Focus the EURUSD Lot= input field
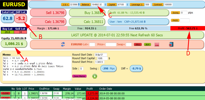 (92, 45)
